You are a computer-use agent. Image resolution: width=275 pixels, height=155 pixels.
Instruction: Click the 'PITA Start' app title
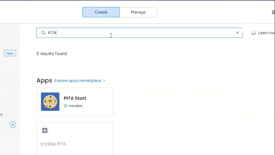tap(75, 98)
